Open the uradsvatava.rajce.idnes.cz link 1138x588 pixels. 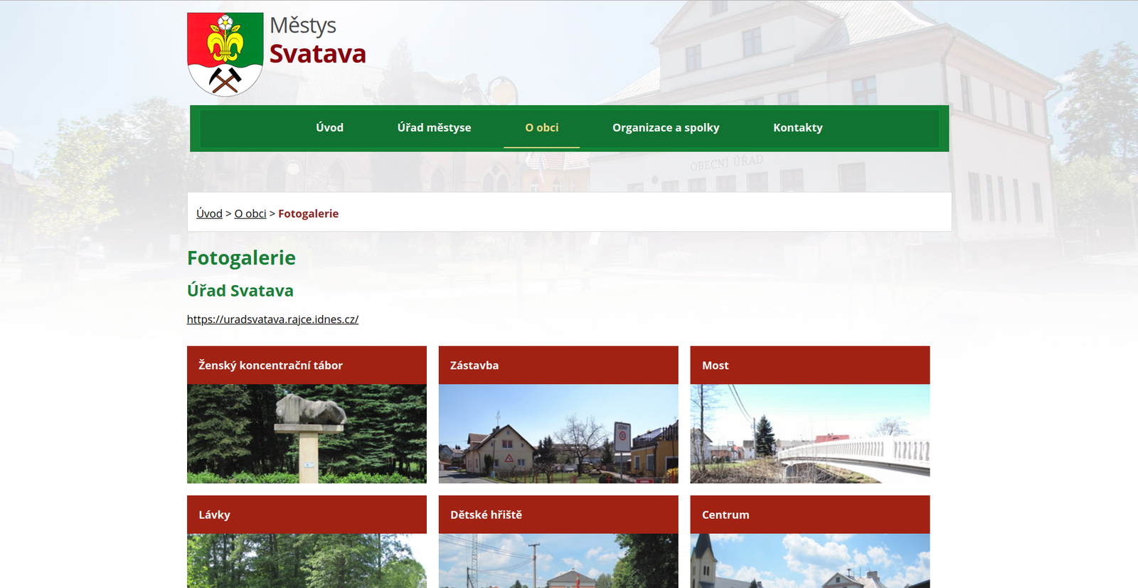coord(272,320)
